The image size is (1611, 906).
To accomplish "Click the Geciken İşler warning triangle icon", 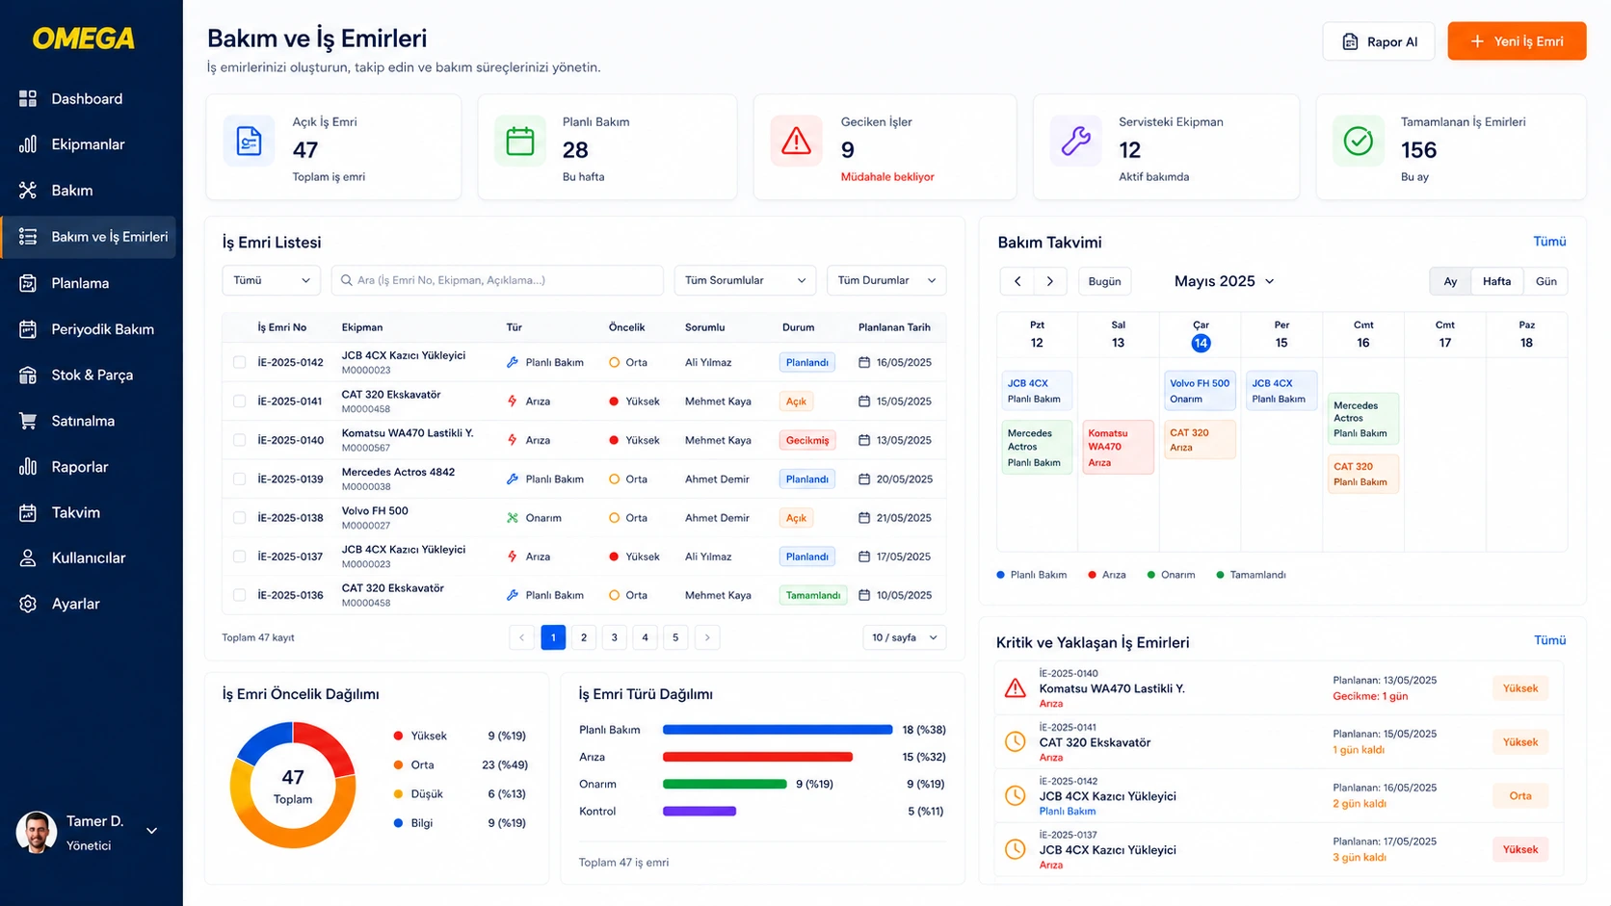I will tap(796, 142).
